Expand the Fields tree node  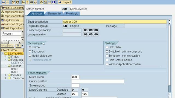5,57
